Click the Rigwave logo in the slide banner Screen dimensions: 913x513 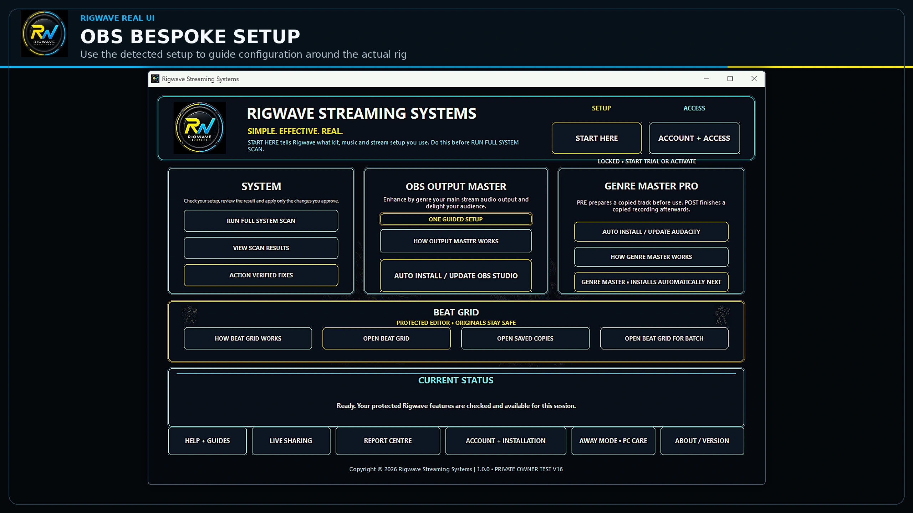coord(44,33)
